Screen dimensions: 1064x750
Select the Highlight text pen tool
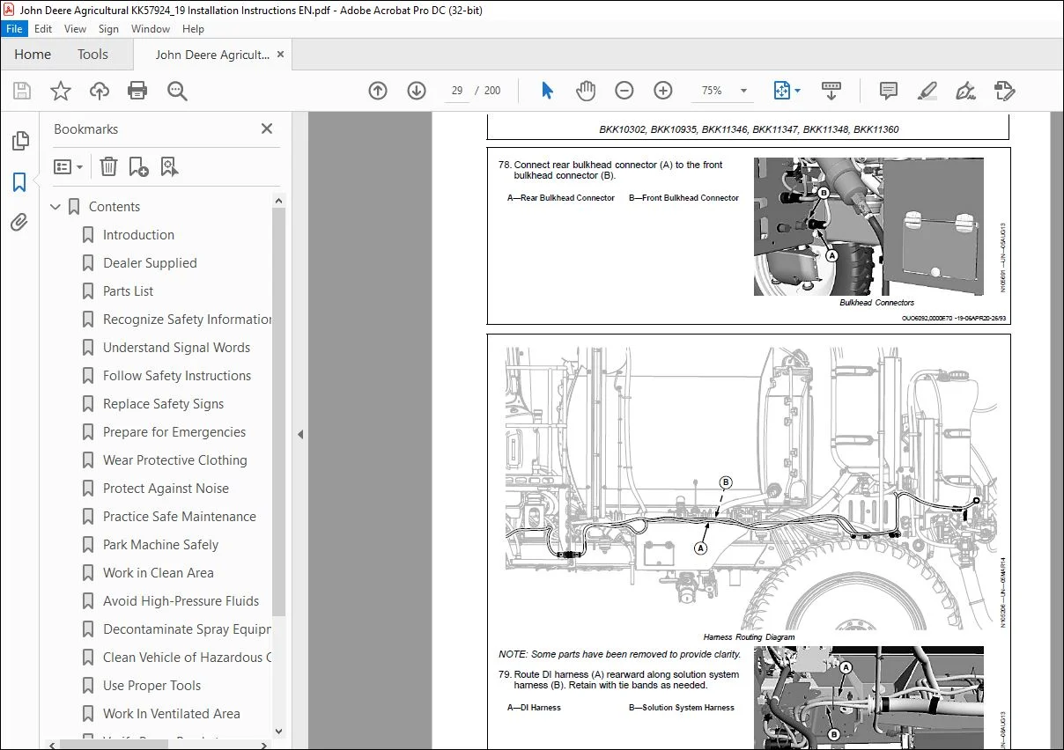click(x=927, y=91)
